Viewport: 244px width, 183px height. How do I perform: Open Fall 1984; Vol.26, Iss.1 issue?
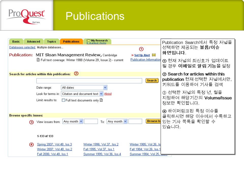click(145, 149)
